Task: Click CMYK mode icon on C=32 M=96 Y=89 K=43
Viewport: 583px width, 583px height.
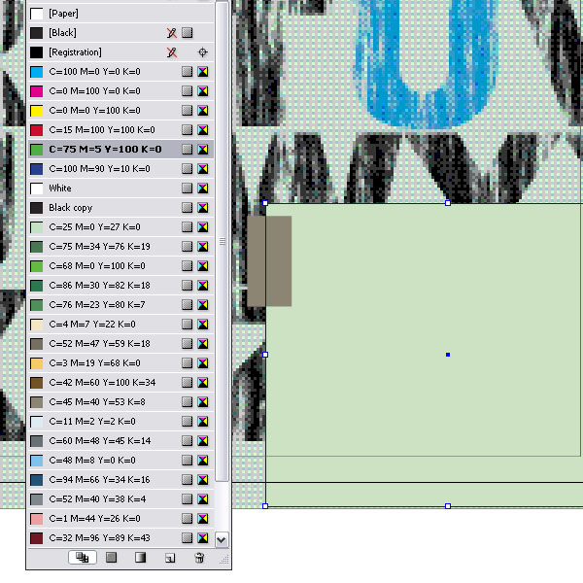Action: tap(203, 537)
